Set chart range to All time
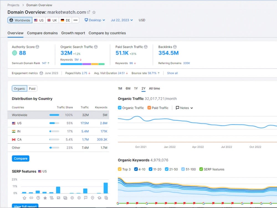Image resolution: width=277 pixels, height=208 pixels. click(154, 88)
